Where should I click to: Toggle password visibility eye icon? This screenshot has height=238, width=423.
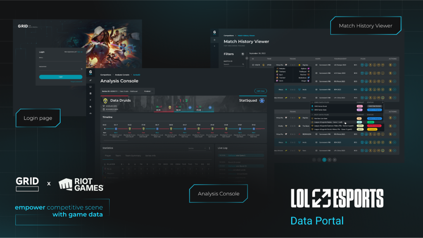pyautogui.click(x=81, y=69)
